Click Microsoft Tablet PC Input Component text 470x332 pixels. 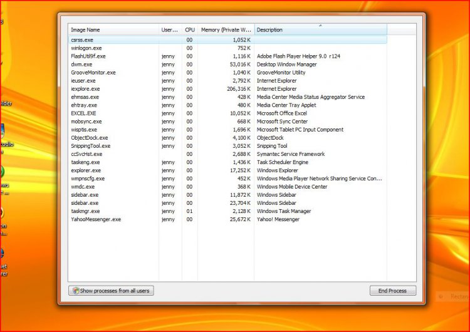[x=300, y=130]
